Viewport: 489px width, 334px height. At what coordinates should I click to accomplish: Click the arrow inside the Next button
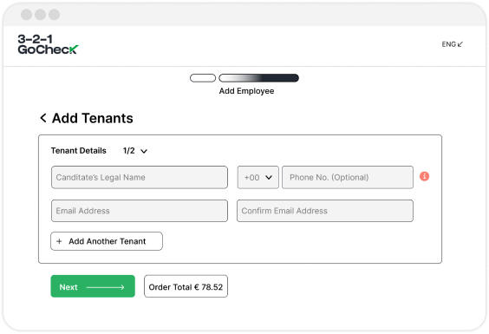coord(106,287)
